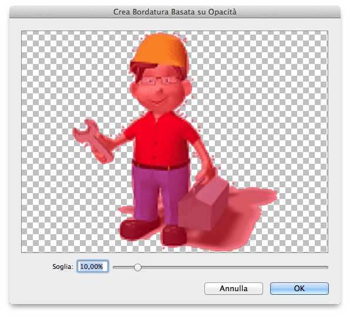Focus the Soglia percentage input field

(93, 267)
